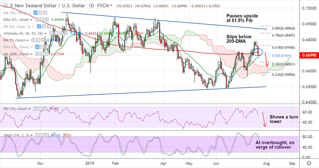Click the 0.5(0.67101) Fibonacci level label
Screen dimensions: 319x168
282,56
